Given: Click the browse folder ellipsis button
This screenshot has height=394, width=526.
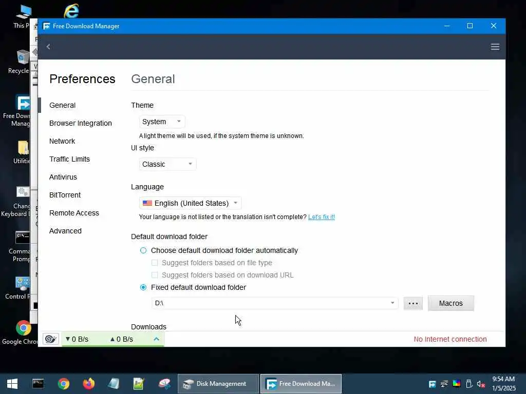Looking at the screenshot, I should 413,303.
